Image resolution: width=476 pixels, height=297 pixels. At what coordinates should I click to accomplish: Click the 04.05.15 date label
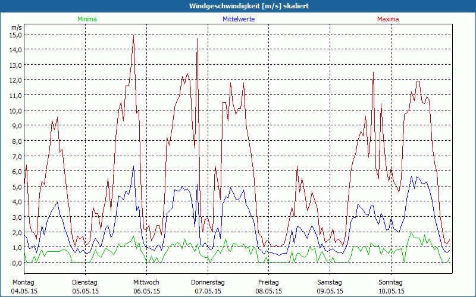tap(23, 291)
